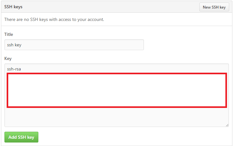Grab the Key textarea resize handle
Viewport: 233px width, 146px height.
[x=227, y=125]
